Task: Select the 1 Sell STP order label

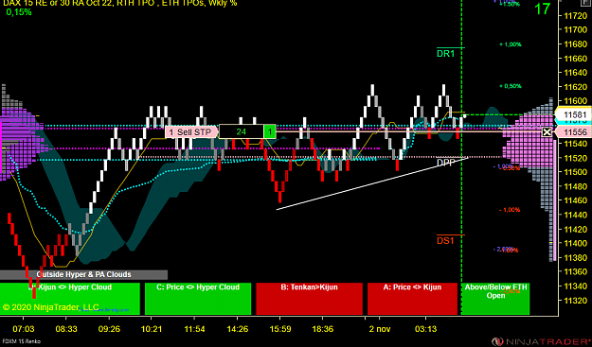Action: 191,131
